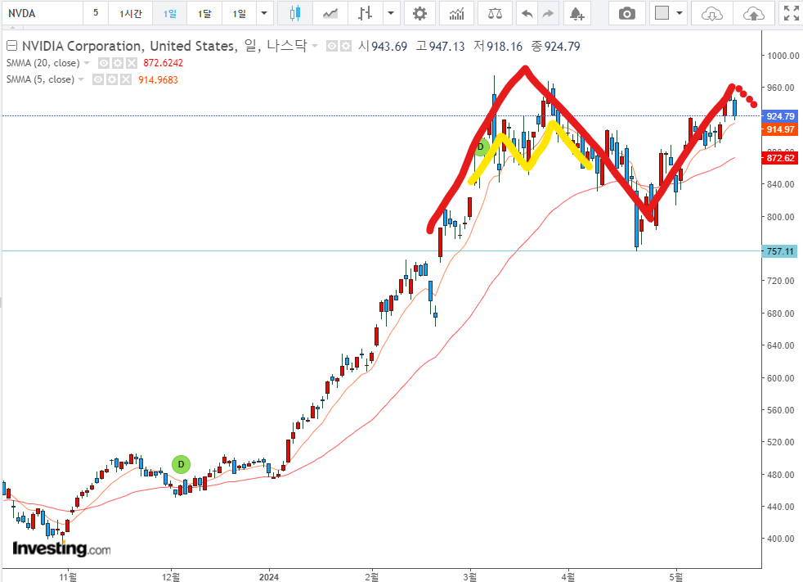The image size is (803, 582).
Task: Click the orange 914.97 price tag
Action: point(780,129)
